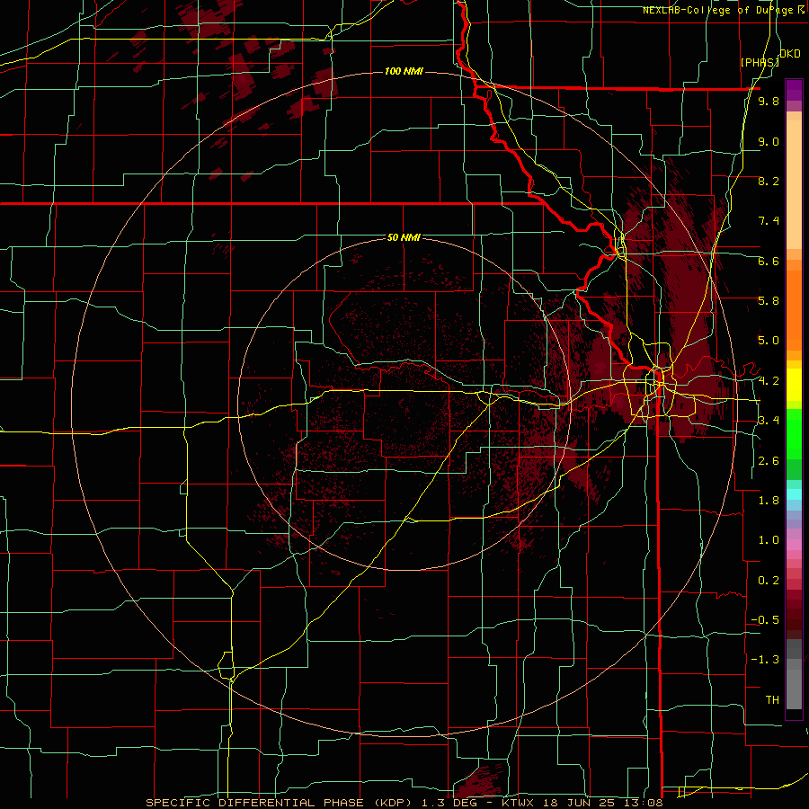809x809 pixels.
Task: Pick the purple swatch atop the color scale
Action: 794,90
